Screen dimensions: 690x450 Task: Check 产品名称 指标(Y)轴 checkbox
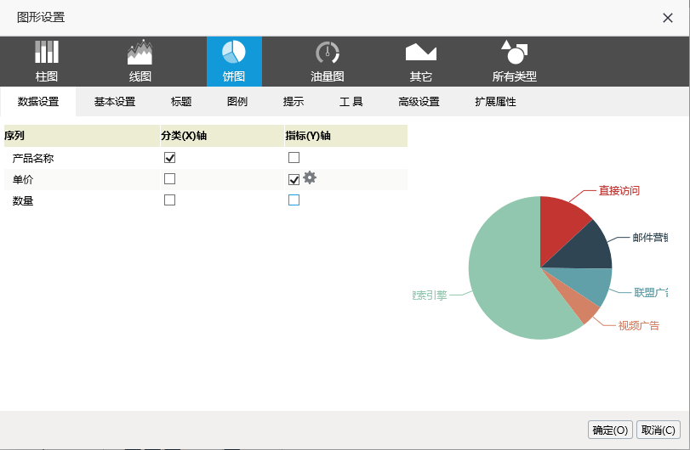294,157
